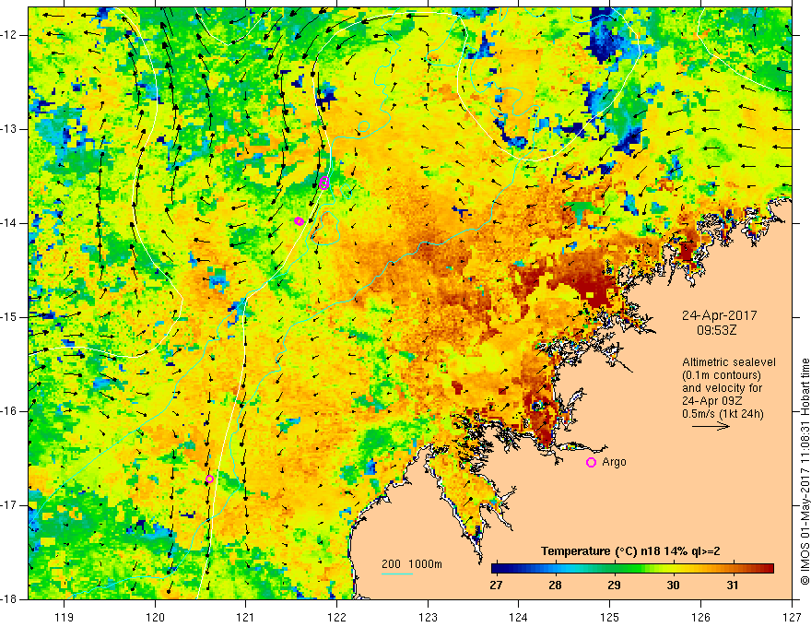Screen dimensions: 811x627
Task: Click the '200 1000m' depth legend text
Action: (412, 564)
